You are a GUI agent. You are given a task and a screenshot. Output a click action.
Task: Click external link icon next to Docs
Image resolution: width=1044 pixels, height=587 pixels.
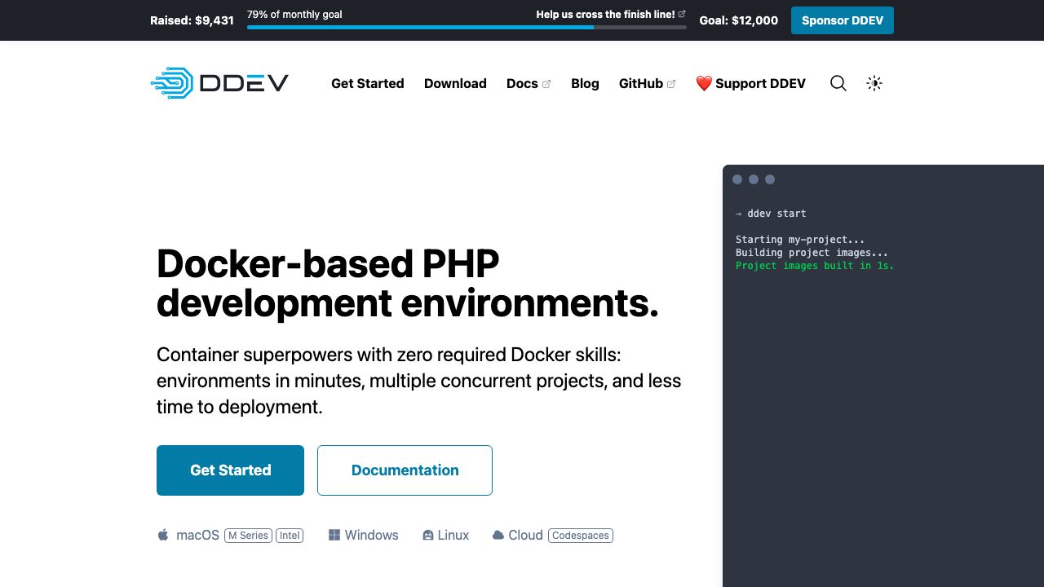coord(546,84)
